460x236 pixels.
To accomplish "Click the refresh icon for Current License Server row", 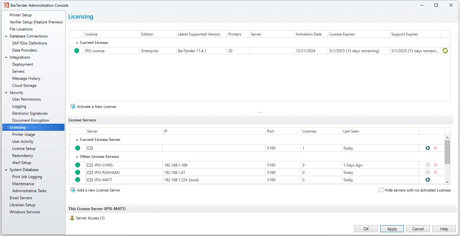I will coord(428,148).
